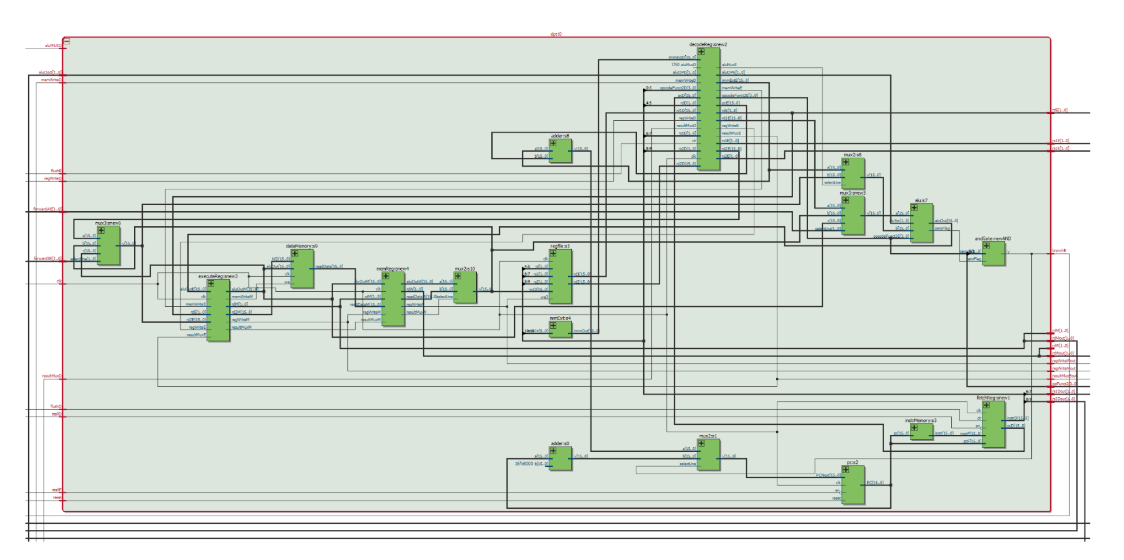Click the regfile:s5 instance name label

[x=560, y=246]
